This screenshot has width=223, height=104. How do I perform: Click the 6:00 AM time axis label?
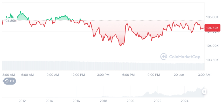(x=27, y=75)
